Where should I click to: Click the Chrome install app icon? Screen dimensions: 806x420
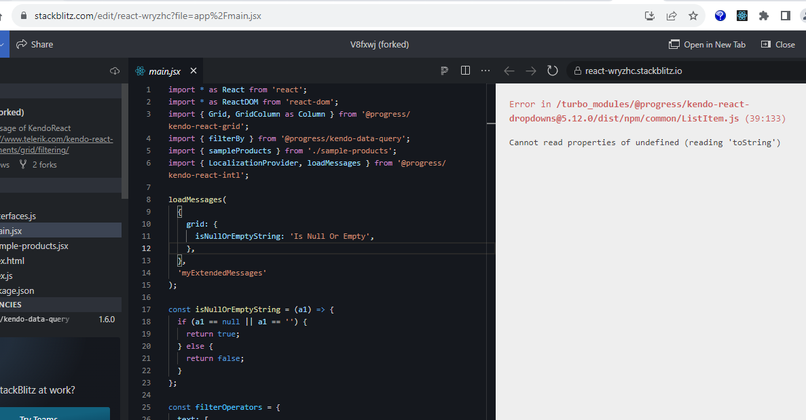coord(650,16)
